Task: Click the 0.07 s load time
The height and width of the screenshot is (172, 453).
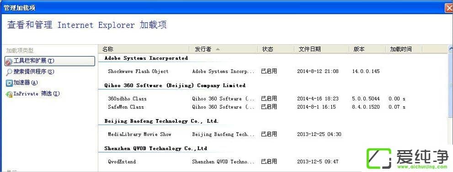Action: pyautogui.click(x=397, y=107)
